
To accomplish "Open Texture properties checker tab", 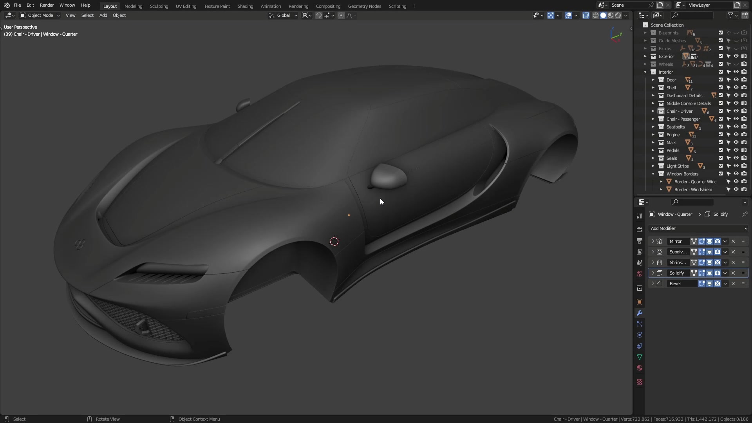I will [640, 382].
